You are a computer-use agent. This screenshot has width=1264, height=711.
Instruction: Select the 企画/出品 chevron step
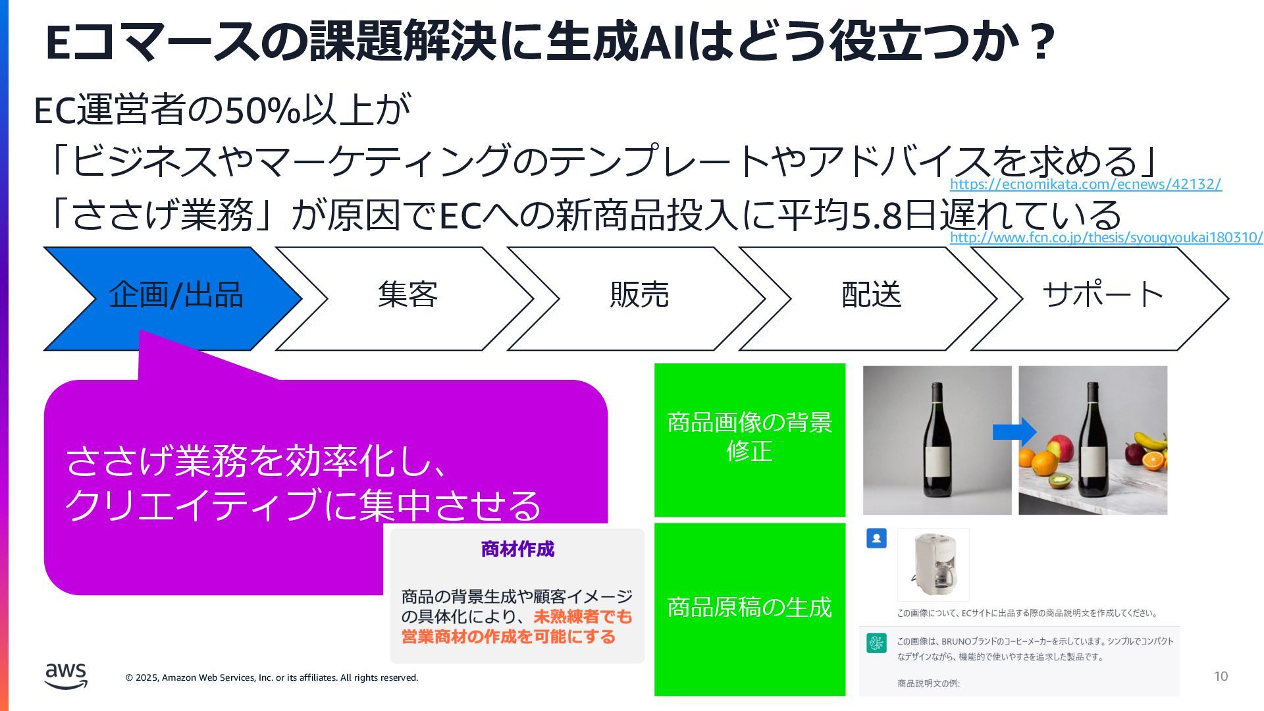tap(172, 298)
